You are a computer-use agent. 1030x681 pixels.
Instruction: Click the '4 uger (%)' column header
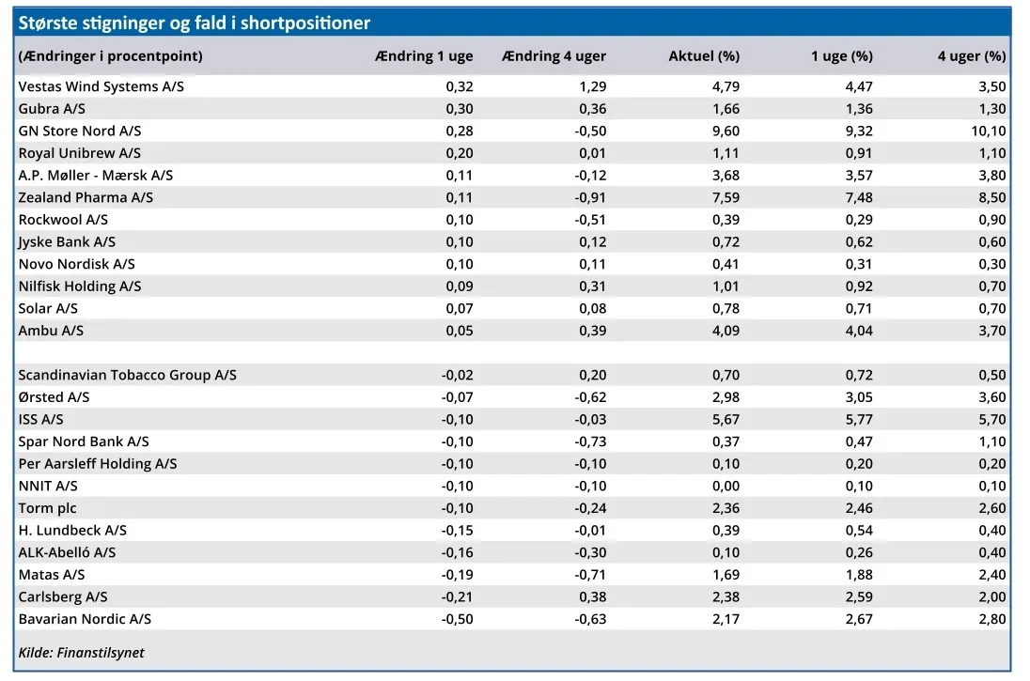(972, 56)
